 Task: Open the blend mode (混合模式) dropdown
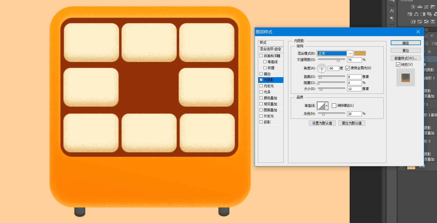click(335, 53)
